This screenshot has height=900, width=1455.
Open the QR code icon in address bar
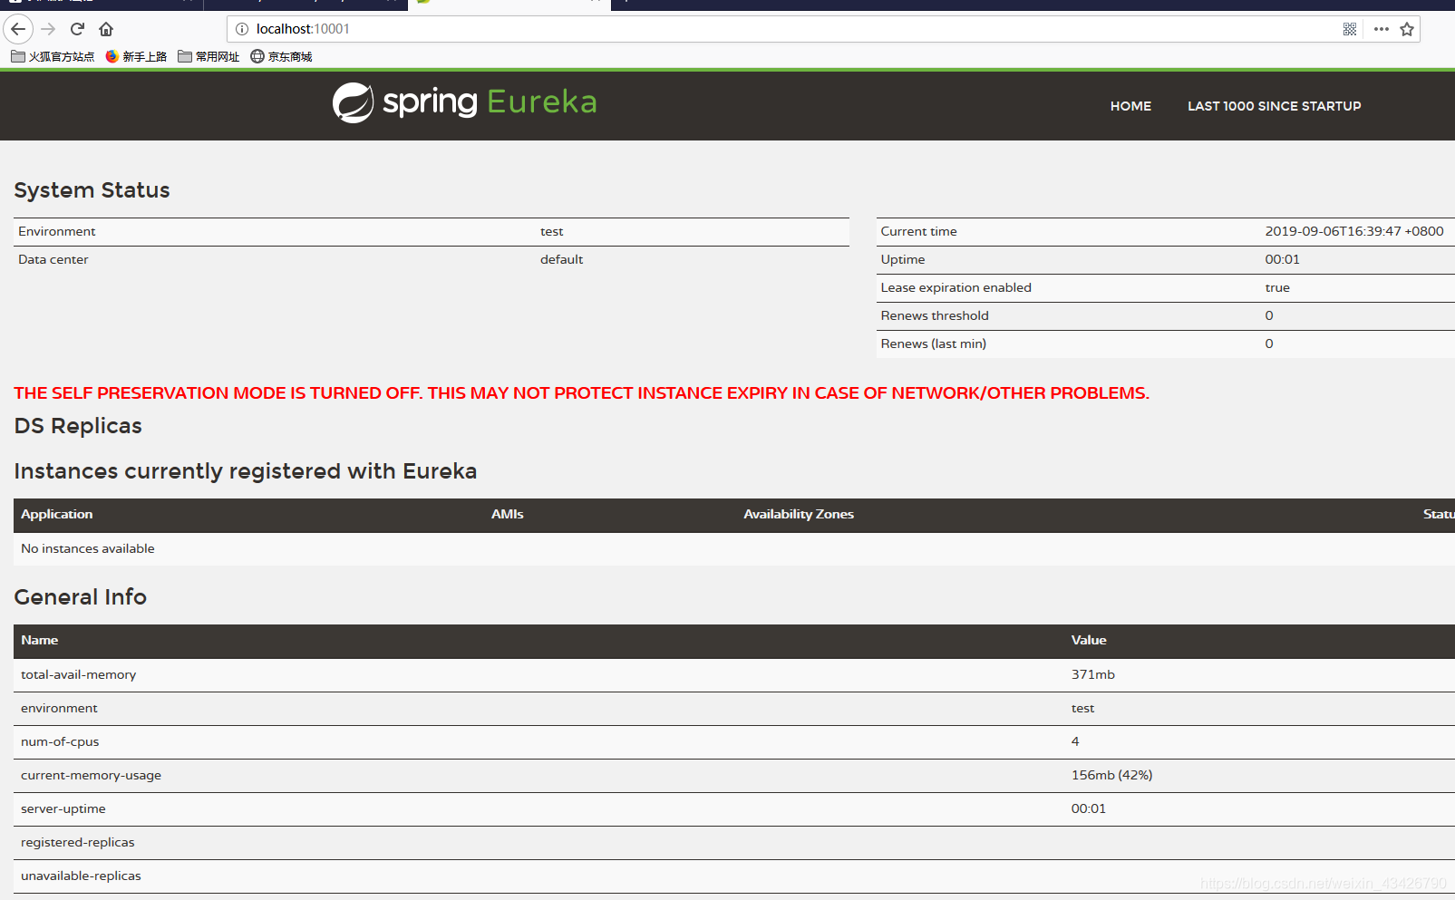coord(1350,29)
